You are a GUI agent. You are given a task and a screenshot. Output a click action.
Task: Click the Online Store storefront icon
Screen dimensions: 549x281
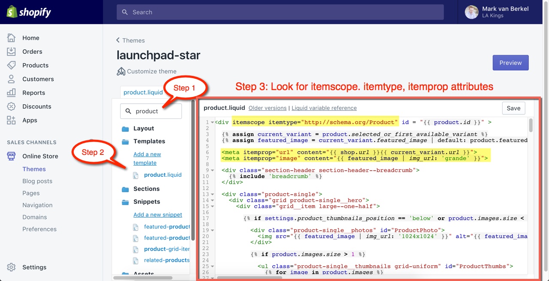12,156
